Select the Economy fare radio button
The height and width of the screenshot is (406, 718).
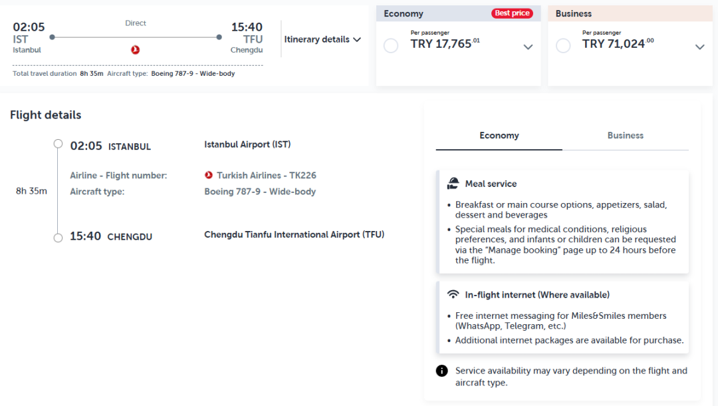pos(391,45)
